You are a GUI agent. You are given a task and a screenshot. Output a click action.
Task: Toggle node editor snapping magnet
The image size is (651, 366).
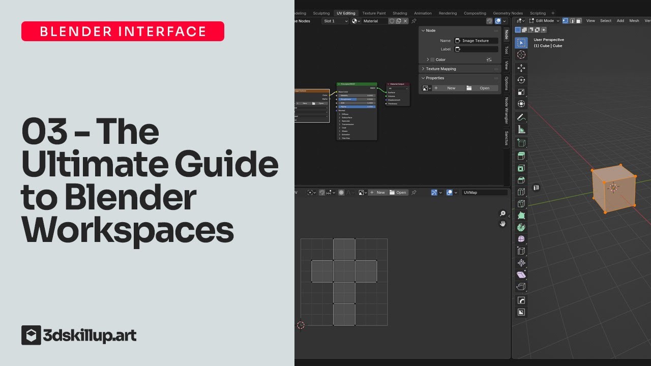coord(490,21)
